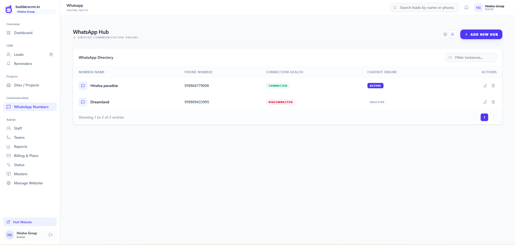Go to the previous page arrow
This screenshot has height=245, width=515.
click(475, 117)
